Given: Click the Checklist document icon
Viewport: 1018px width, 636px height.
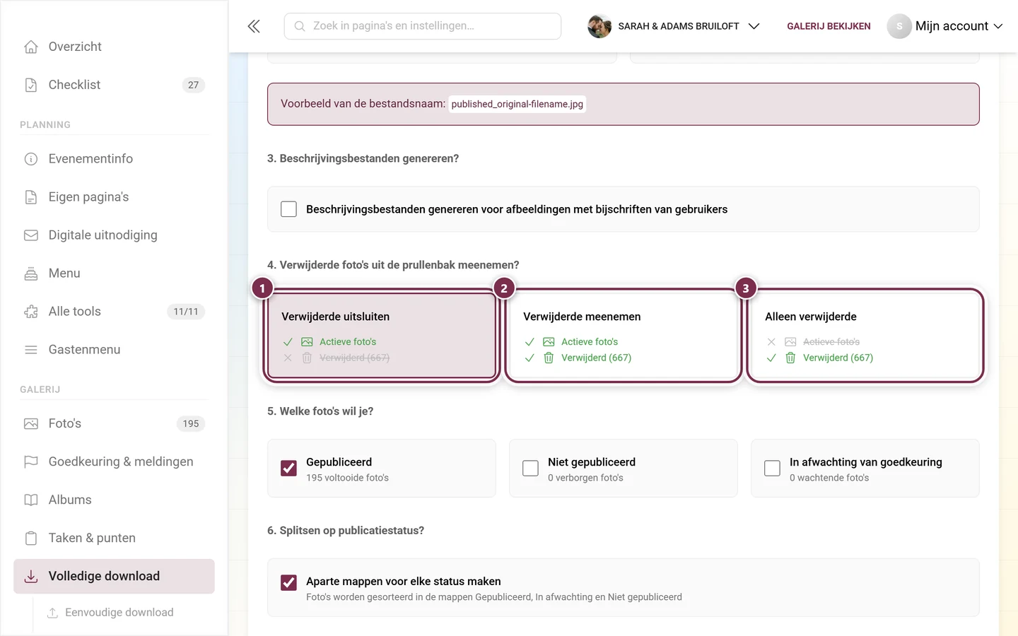Looking at the screenshot, I should pyautogui.click(x=31, y=85).
